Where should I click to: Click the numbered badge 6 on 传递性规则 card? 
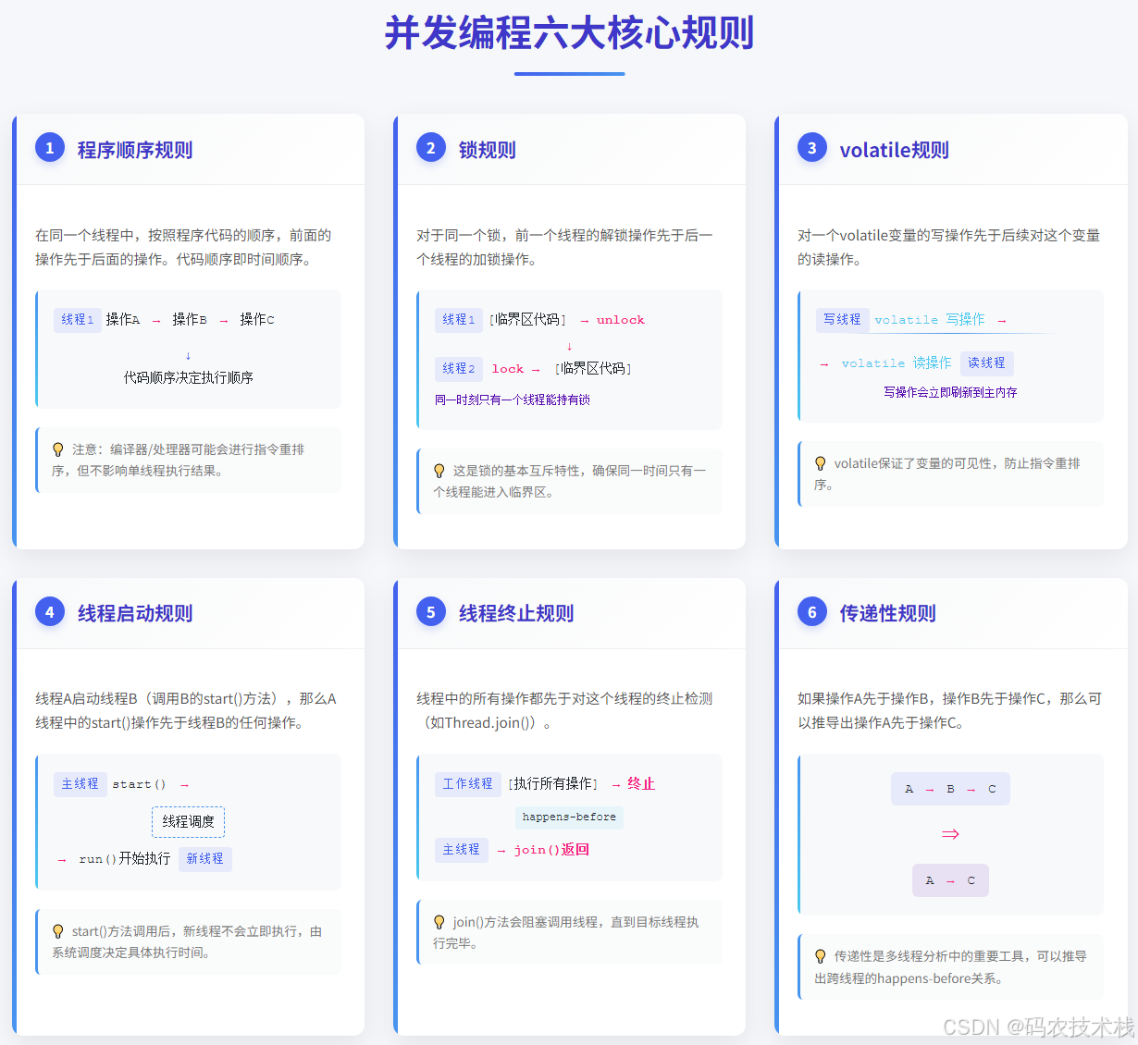pyautogui.click(x=811, y=611)
